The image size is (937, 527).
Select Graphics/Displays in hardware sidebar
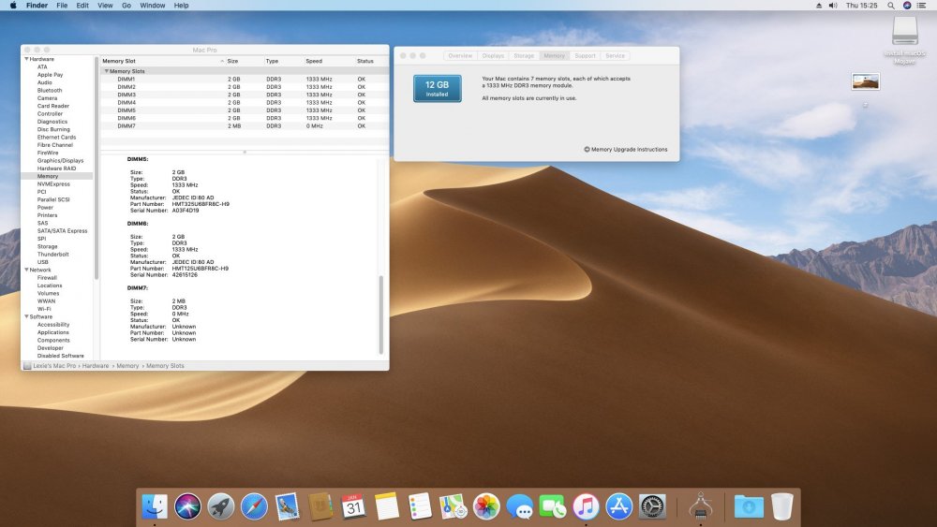(x=60, y=161)
